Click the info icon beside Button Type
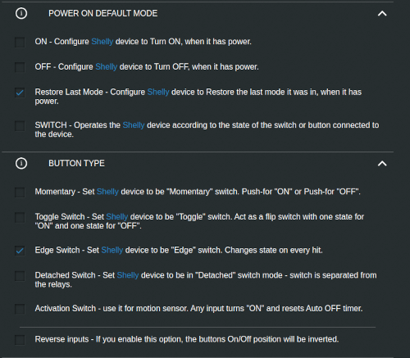The image size is (410, 358). (21, 163)
